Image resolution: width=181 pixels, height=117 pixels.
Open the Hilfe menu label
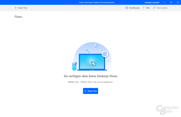148,8
